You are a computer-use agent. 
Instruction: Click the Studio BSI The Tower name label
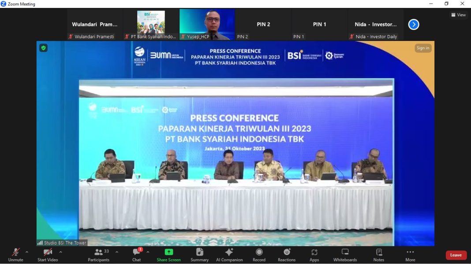point(62,243)
